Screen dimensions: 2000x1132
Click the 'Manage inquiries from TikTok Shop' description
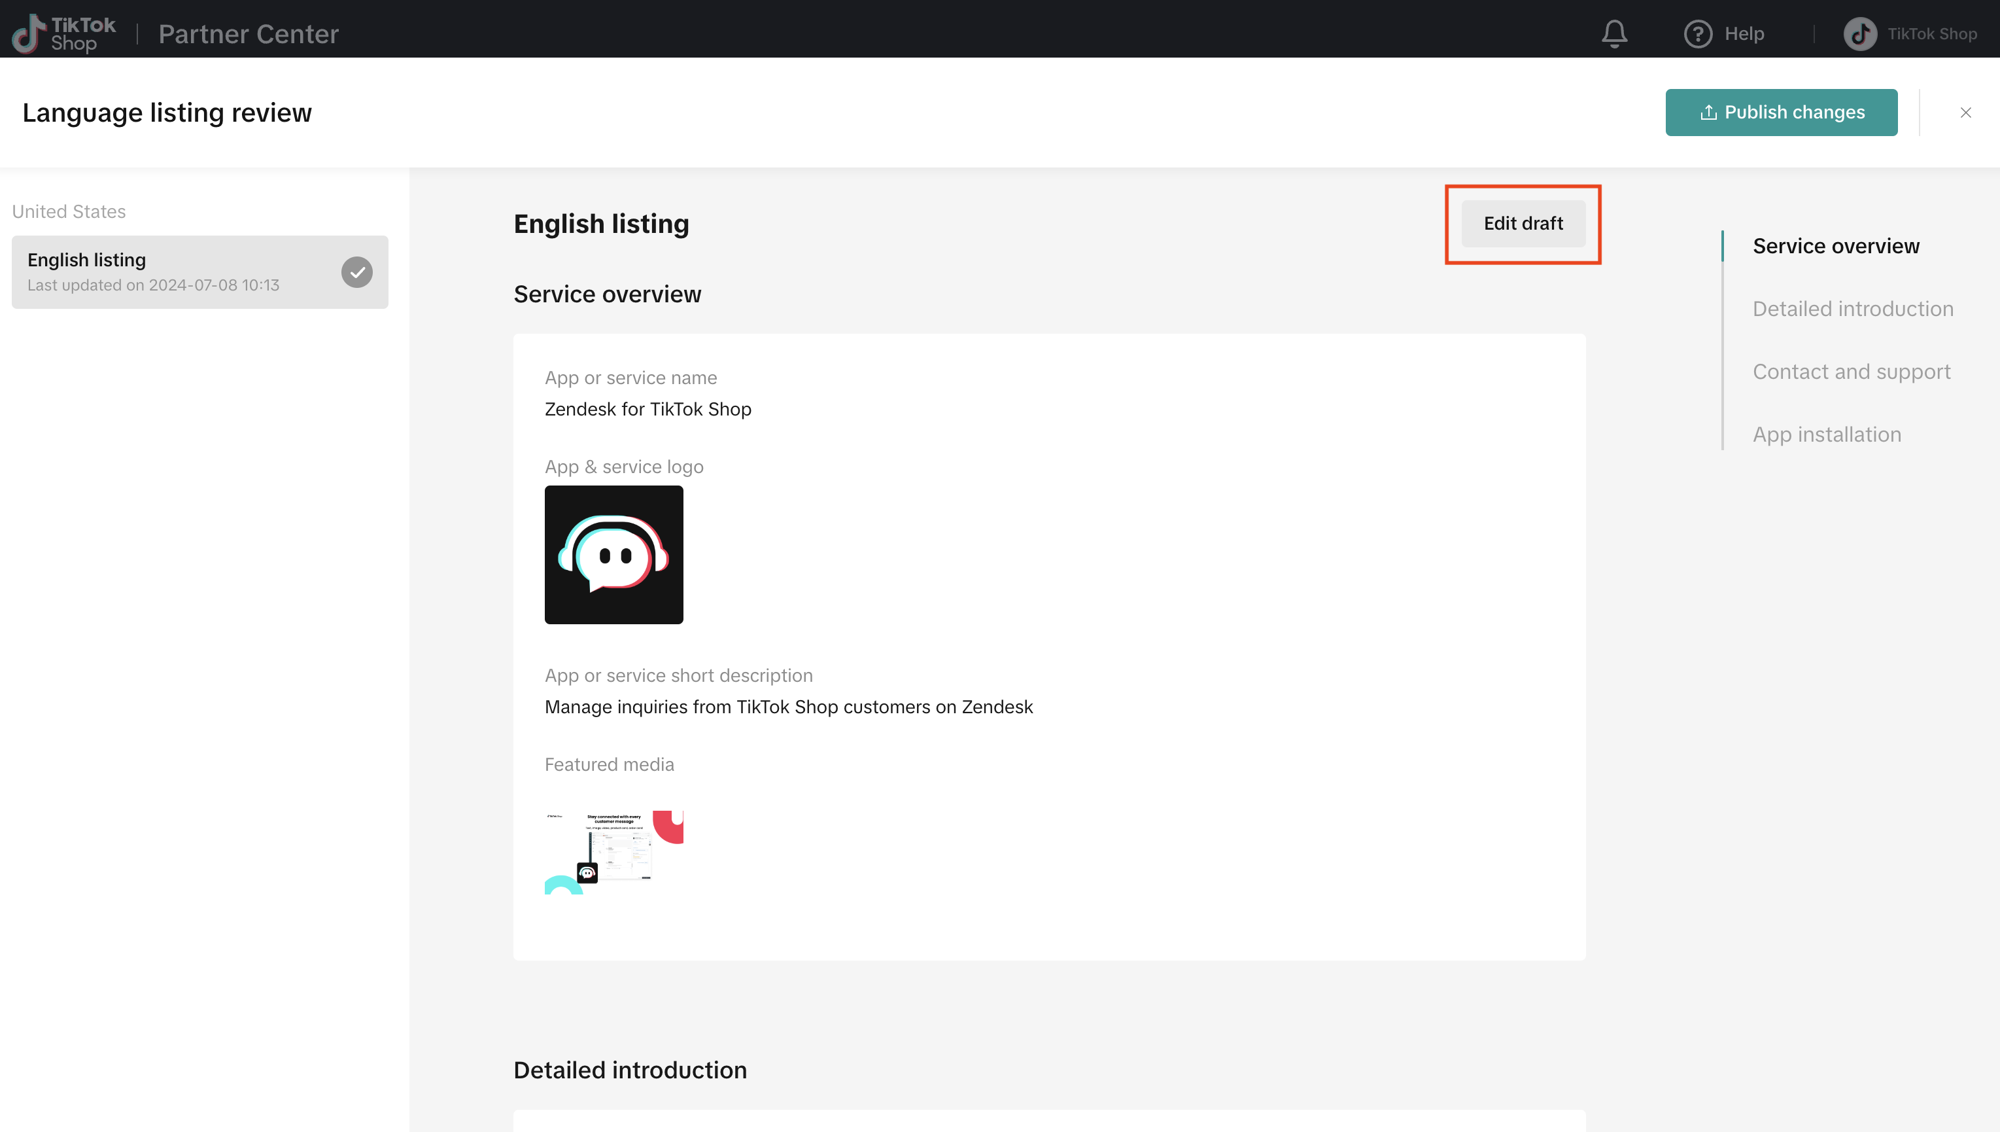click(x=789, y=707)
